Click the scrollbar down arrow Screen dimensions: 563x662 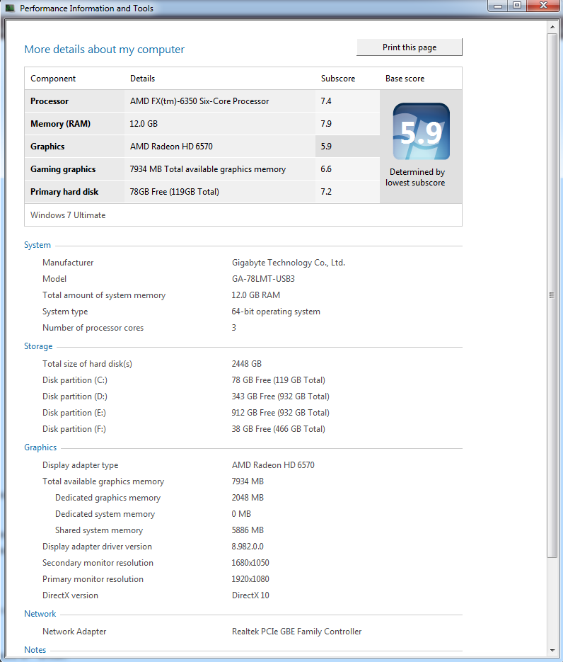point(552,650)
